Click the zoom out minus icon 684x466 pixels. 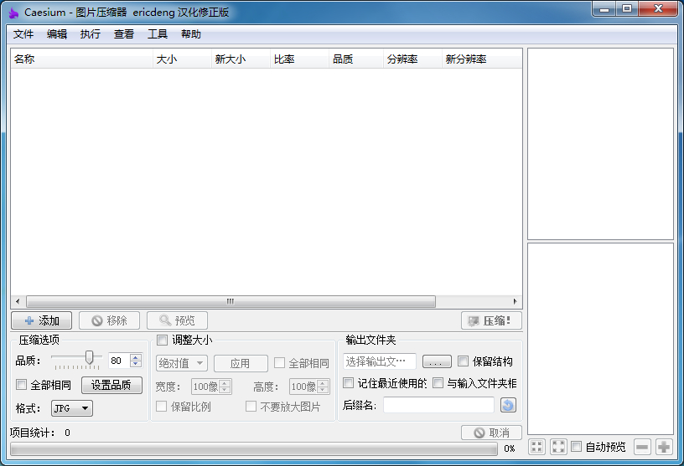pyautogui.click(x=641, y=447)
